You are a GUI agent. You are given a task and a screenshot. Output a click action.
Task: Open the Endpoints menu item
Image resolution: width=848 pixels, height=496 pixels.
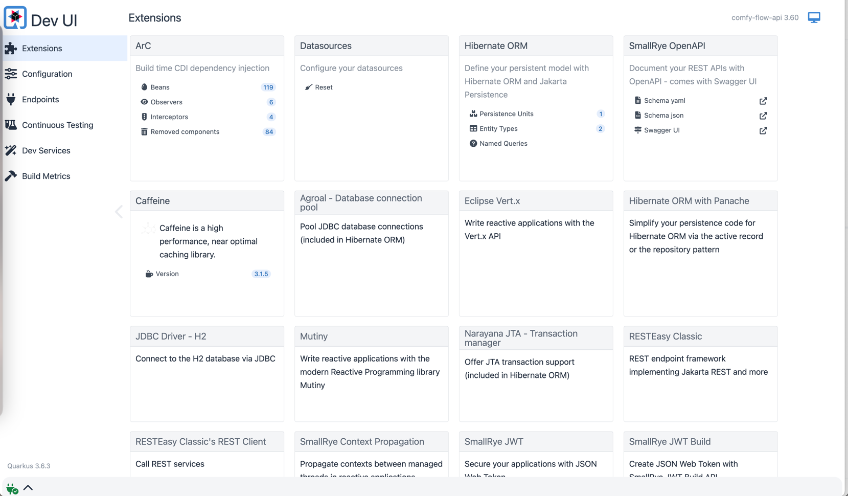coord(63,99)
